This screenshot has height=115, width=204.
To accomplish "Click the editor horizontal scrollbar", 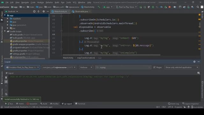I will tap(112, 55).
